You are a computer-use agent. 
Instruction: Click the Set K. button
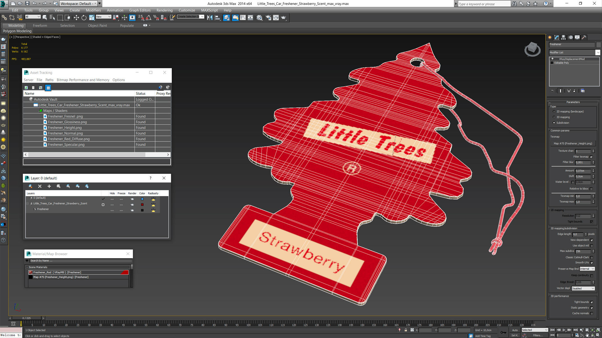pyautogui.click(x=515, y=335)
